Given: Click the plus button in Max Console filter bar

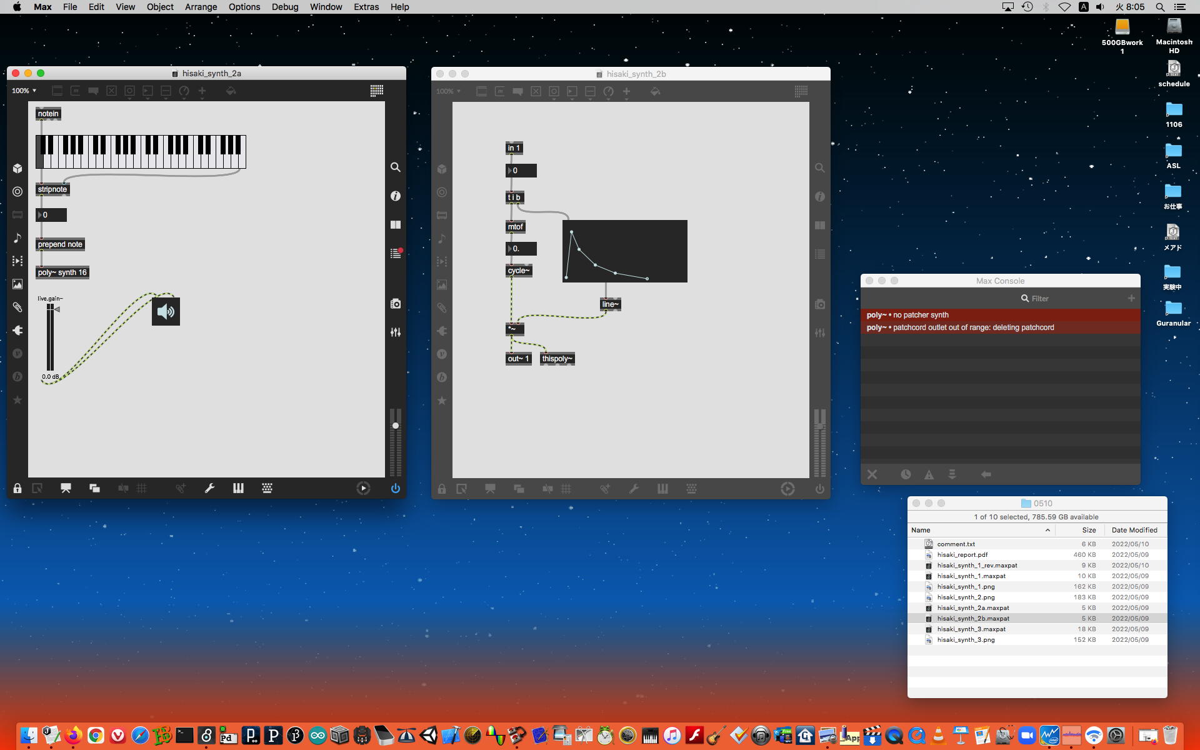Looking at the screenshot, I should pos(1131,298).
